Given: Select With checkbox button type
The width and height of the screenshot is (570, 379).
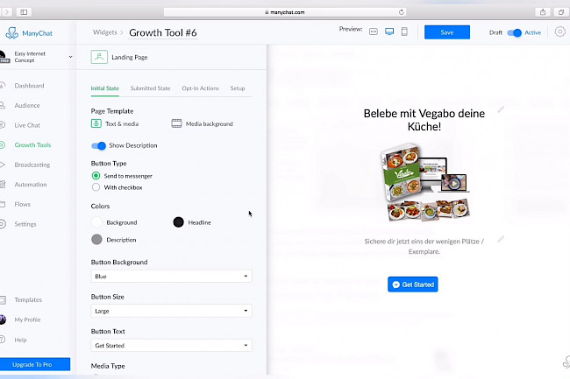Looking at the screenshot, I should coord(96,187).
